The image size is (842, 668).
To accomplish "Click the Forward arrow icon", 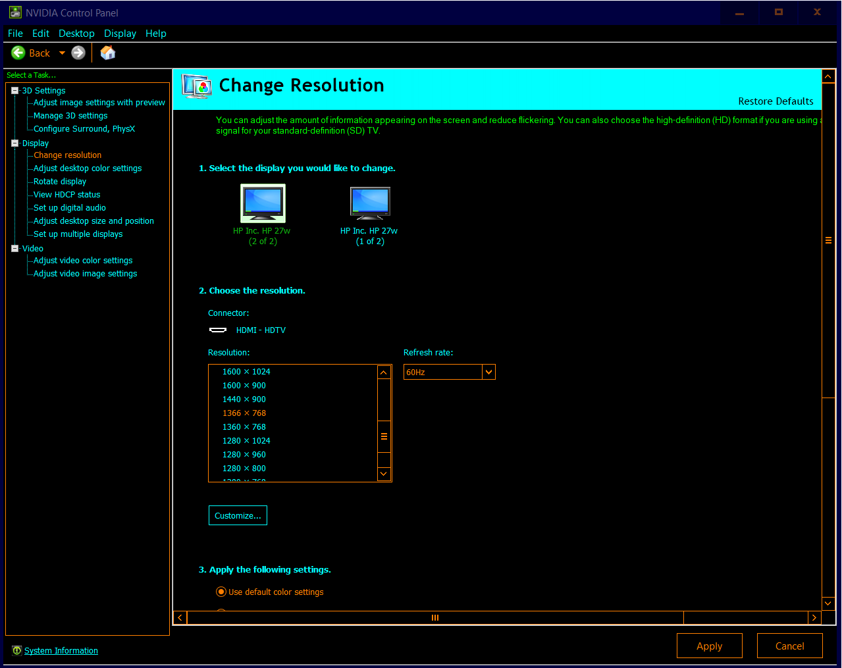I will click(78, 53).
